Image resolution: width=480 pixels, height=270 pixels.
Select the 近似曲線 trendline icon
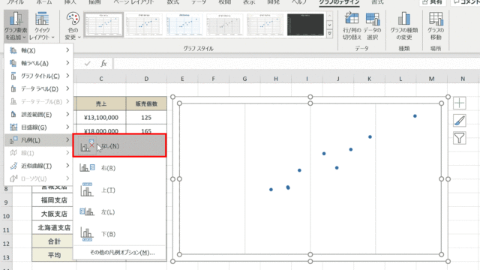pyautogui.click(x=13, y=166)
